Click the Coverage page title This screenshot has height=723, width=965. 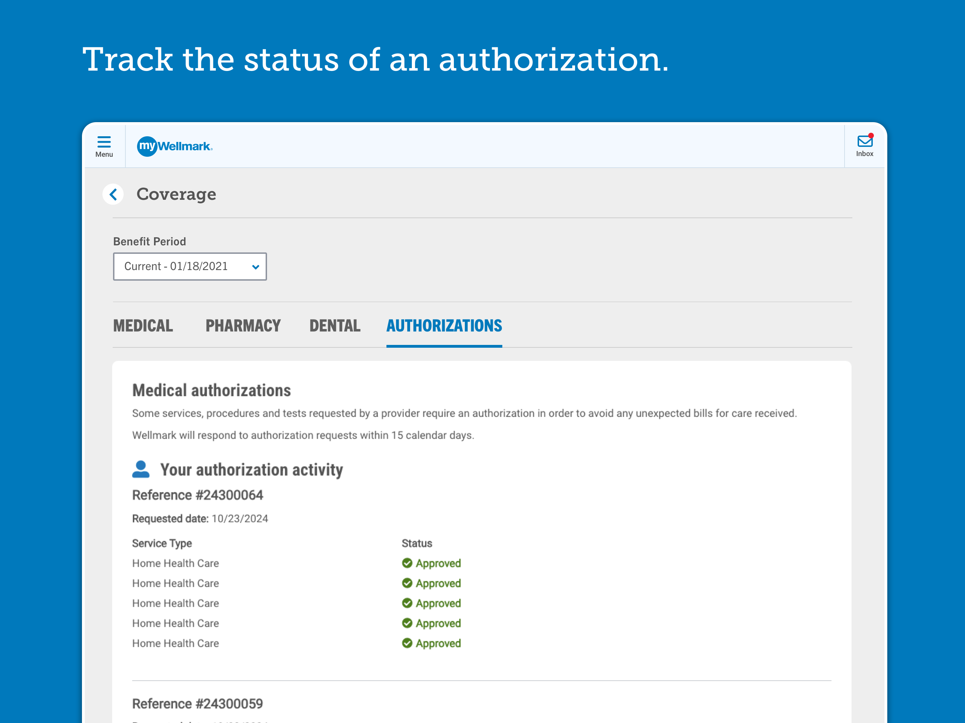tap(176, 194)
